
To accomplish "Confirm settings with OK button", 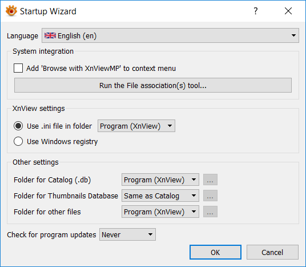I will pos(215,252).
